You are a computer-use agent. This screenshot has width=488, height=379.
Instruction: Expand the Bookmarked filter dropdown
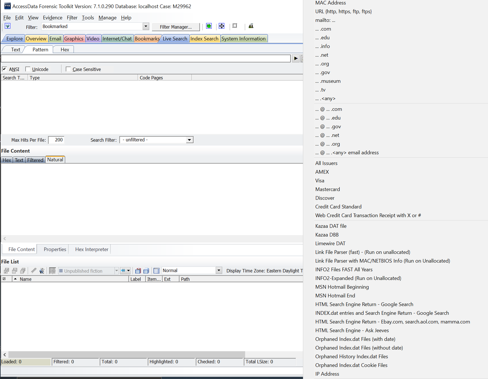pos(146,26)
